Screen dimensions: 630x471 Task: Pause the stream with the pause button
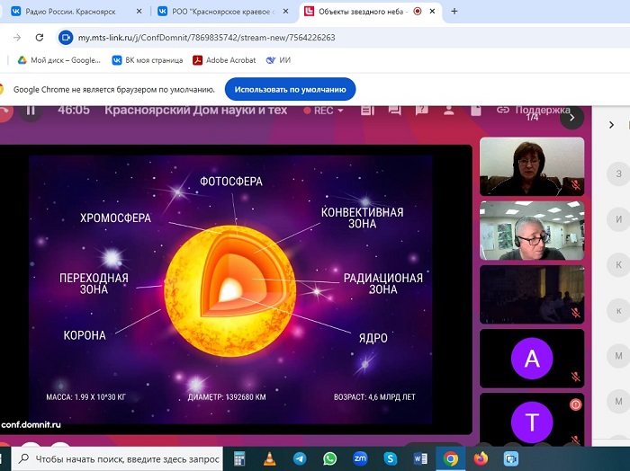(30, 111)
